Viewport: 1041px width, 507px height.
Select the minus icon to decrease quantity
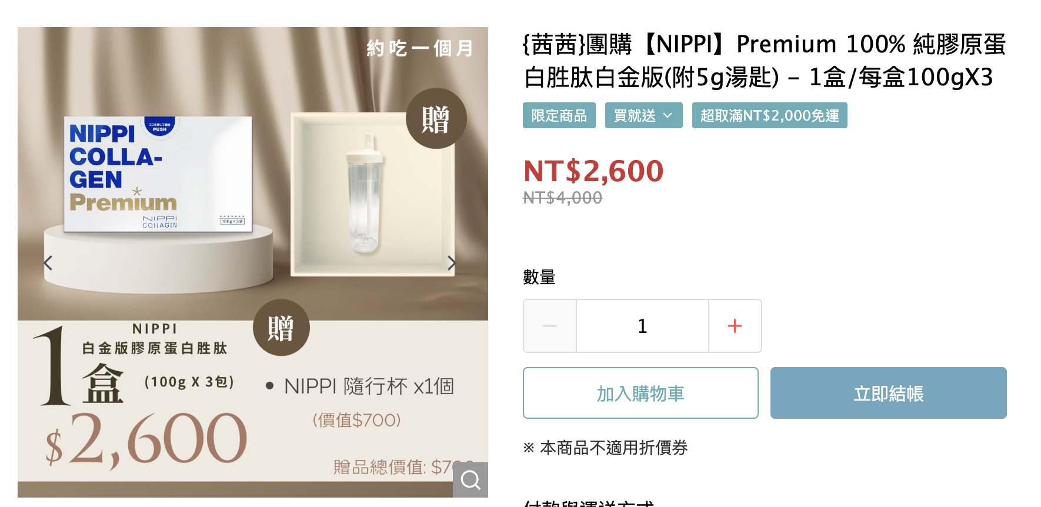pyautogui.click(x=549, y=325)
